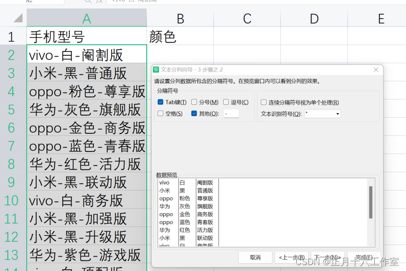Image resolution: width=406 pixels, height=271 pixels.
Task: Click 粉色 in the data preview
Action: pos(184,198)
